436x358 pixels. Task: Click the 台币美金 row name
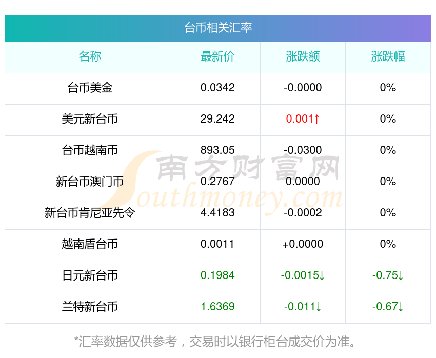pyautogui.click(x=90, y=88)
